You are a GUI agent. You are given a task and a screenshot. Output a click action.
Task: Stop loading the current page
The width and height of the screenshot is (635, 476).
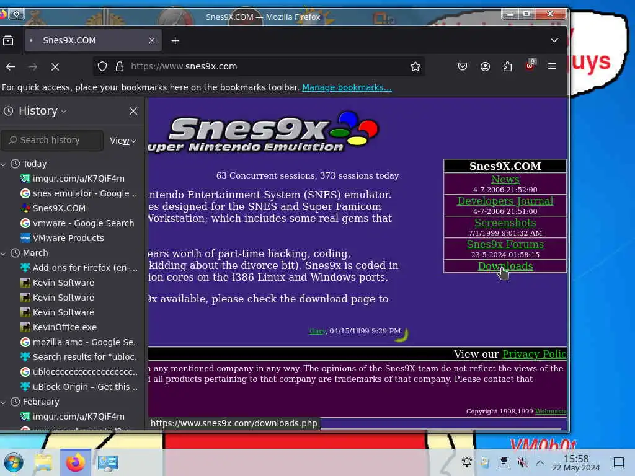point(55,67)
